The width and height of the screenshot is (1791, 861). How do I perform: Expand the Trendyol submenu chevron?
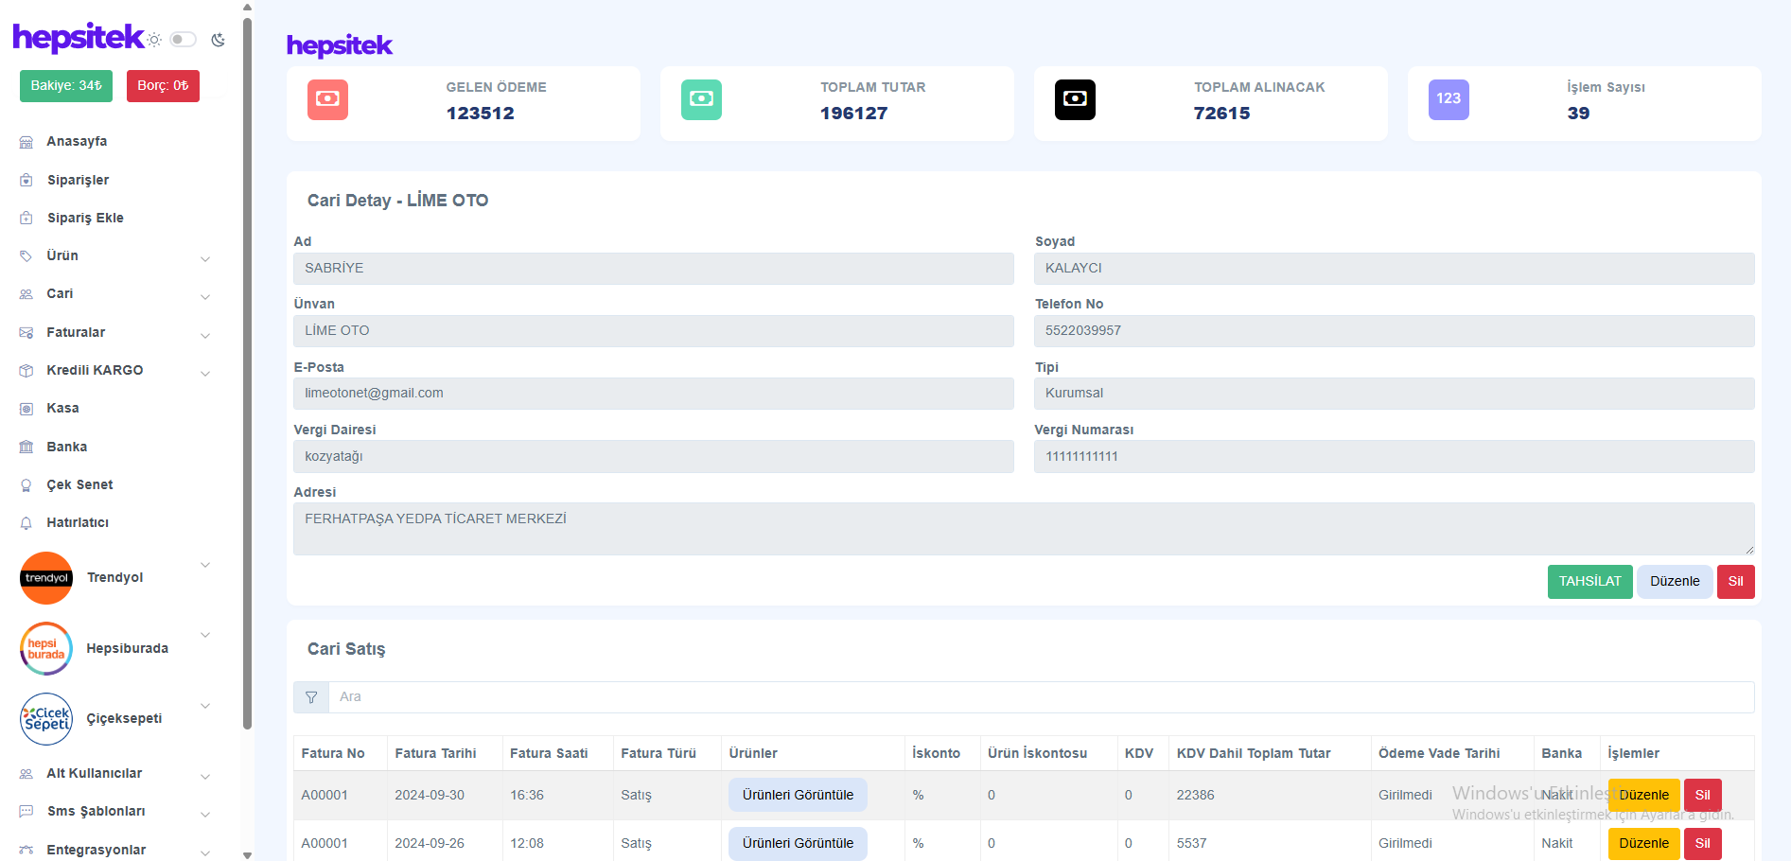205,565
